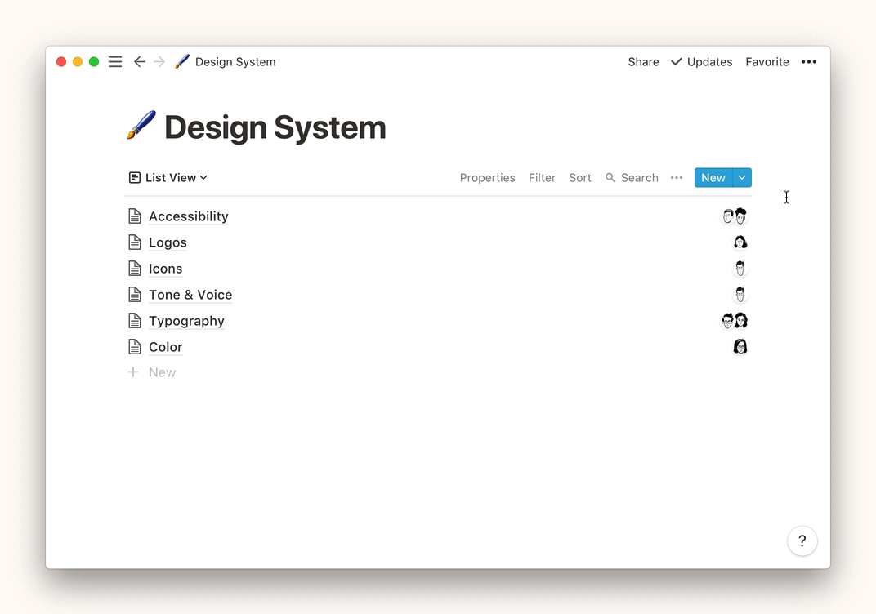The height and width of the screenshot is (614, 876).
Task: Click the page icon next to Accessibility
Action: point(135,216)
